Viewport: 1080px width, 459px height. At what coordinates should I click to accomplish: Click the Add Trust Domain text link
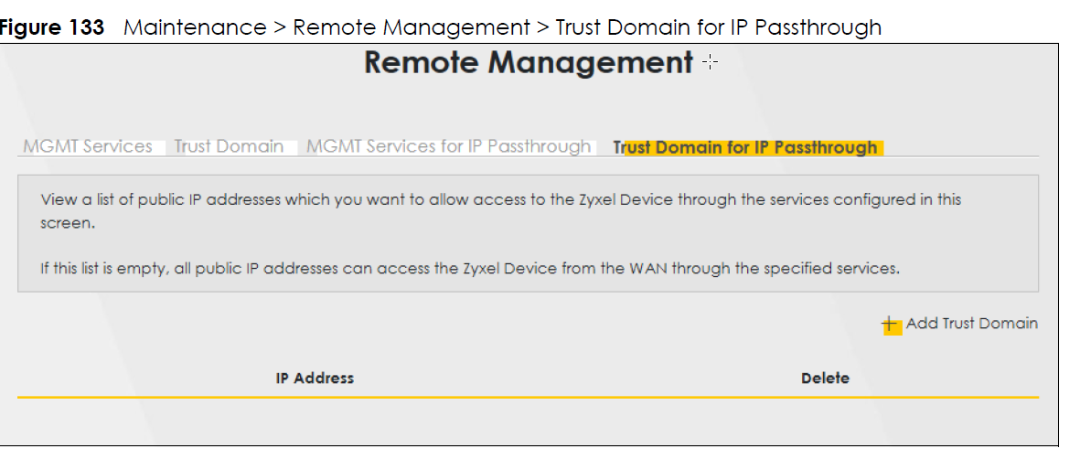tap(971, 324)
